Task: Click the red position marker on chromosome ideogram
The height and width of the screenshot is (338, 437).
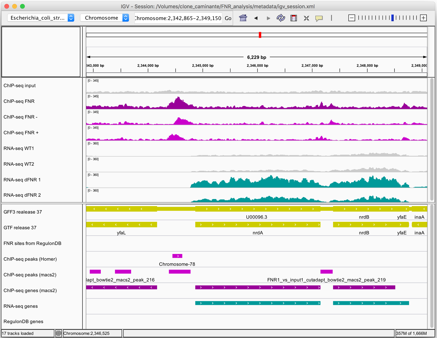Action: [260, 35]
